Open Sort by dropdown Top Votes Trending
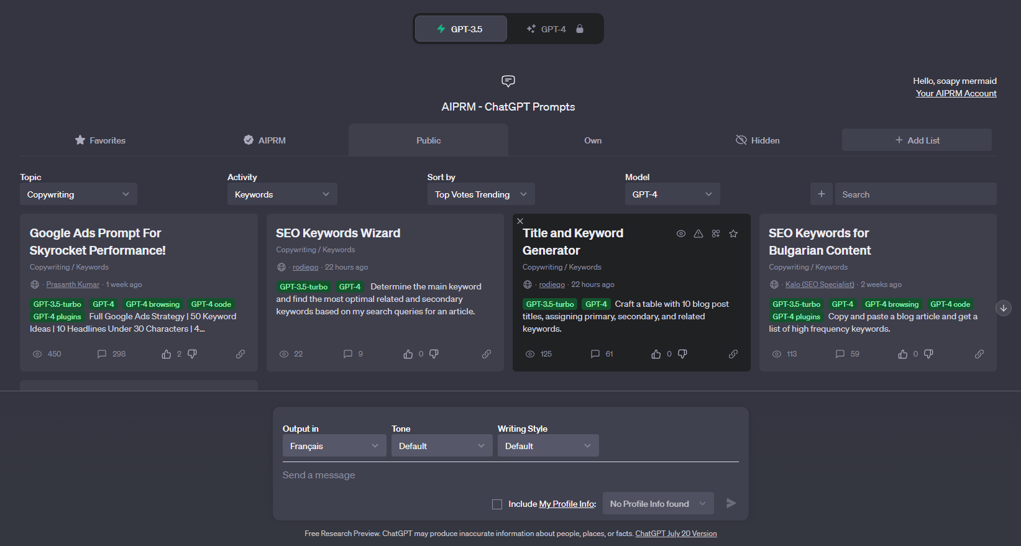1021x546 pixels. (x=481, y=194)
